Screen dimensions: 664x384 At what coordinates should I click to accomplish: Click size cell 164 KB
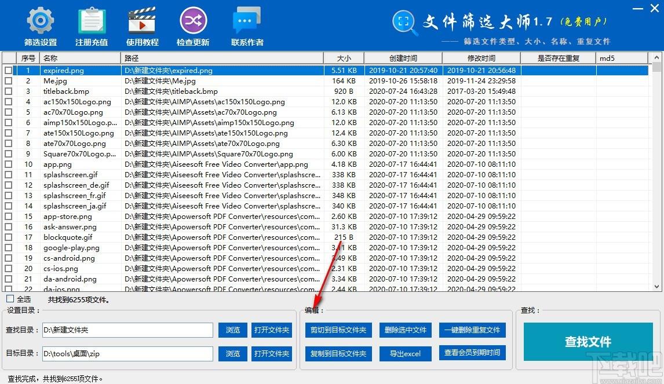(344, 81)
